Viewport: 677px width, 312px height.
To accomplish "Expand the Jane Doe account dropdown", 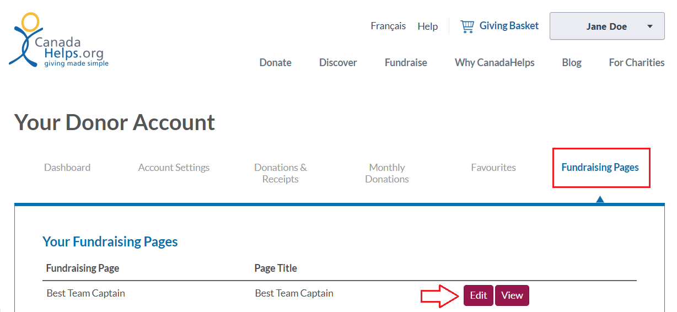I will click(607, 26).
